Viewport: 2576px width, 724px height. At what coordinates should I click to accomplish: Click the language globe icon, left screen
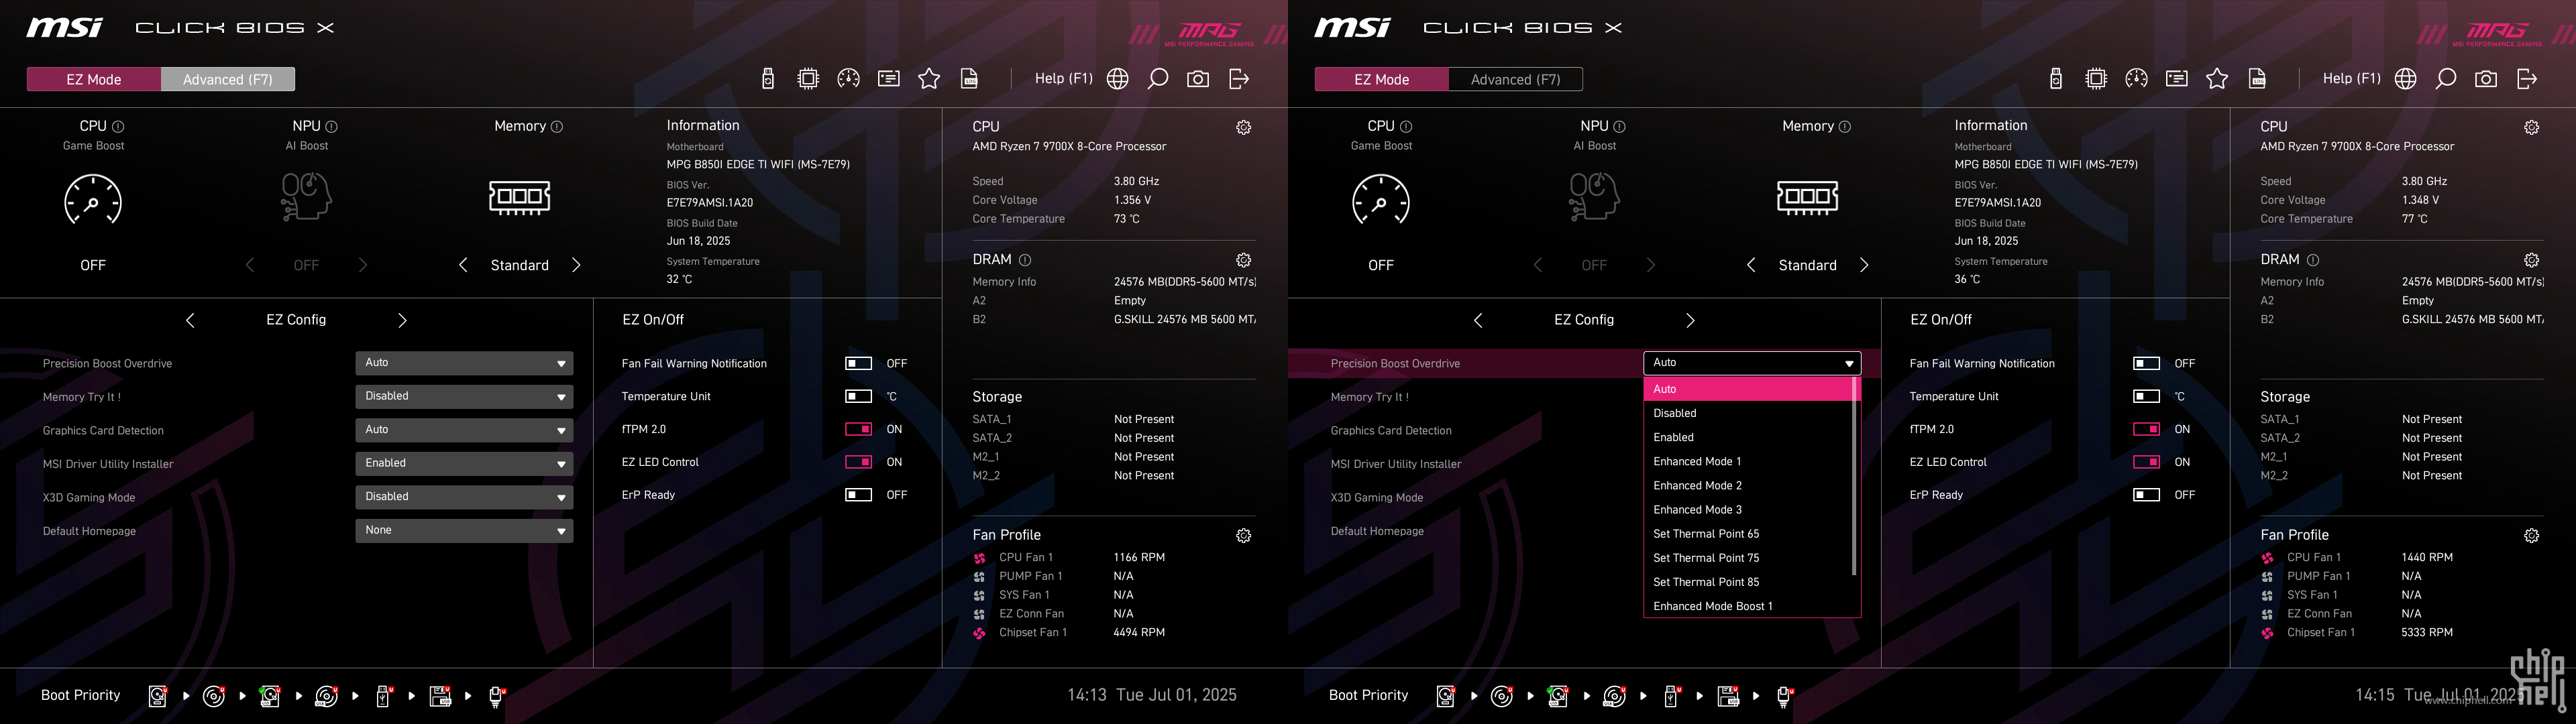1118,79
